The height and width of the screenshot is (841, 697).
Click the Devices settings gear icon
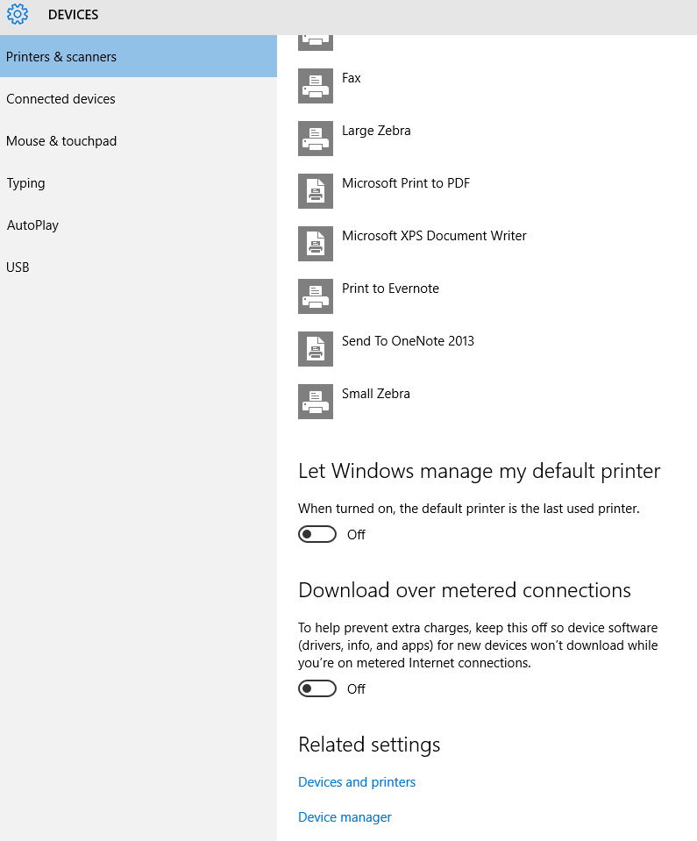18,15
